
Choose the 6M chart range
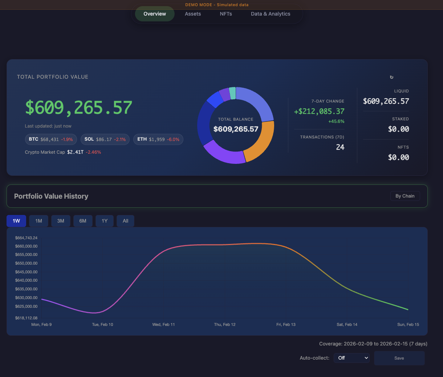[83, 220]
